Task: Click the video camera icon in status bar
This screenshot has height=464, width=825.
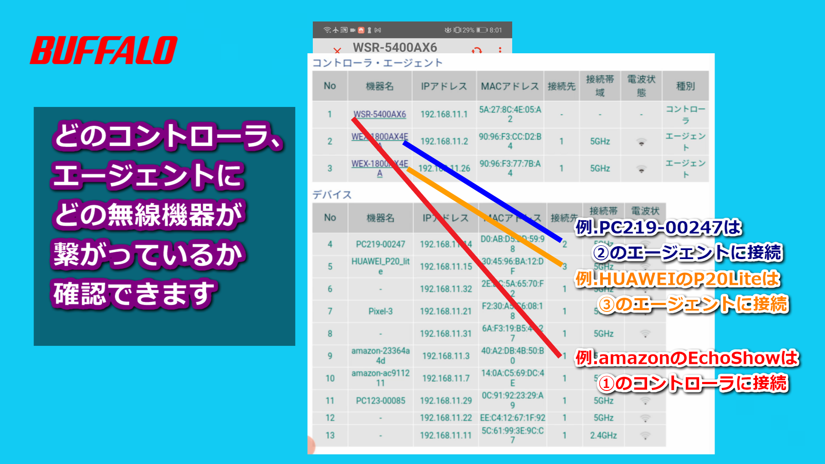Action: point(353,30)
